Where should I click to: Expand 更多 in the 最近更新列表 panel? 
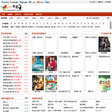point(26,34)
